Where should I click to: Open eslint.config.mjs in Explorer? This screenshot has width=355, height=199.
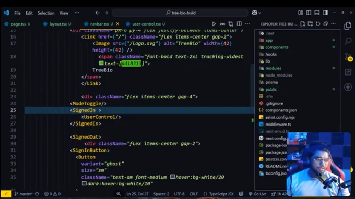280,117
